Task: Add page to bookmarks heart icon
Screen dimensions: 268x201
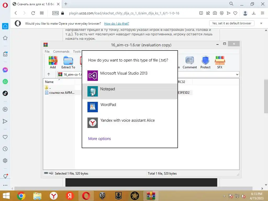Action: [x=235, y=13]
